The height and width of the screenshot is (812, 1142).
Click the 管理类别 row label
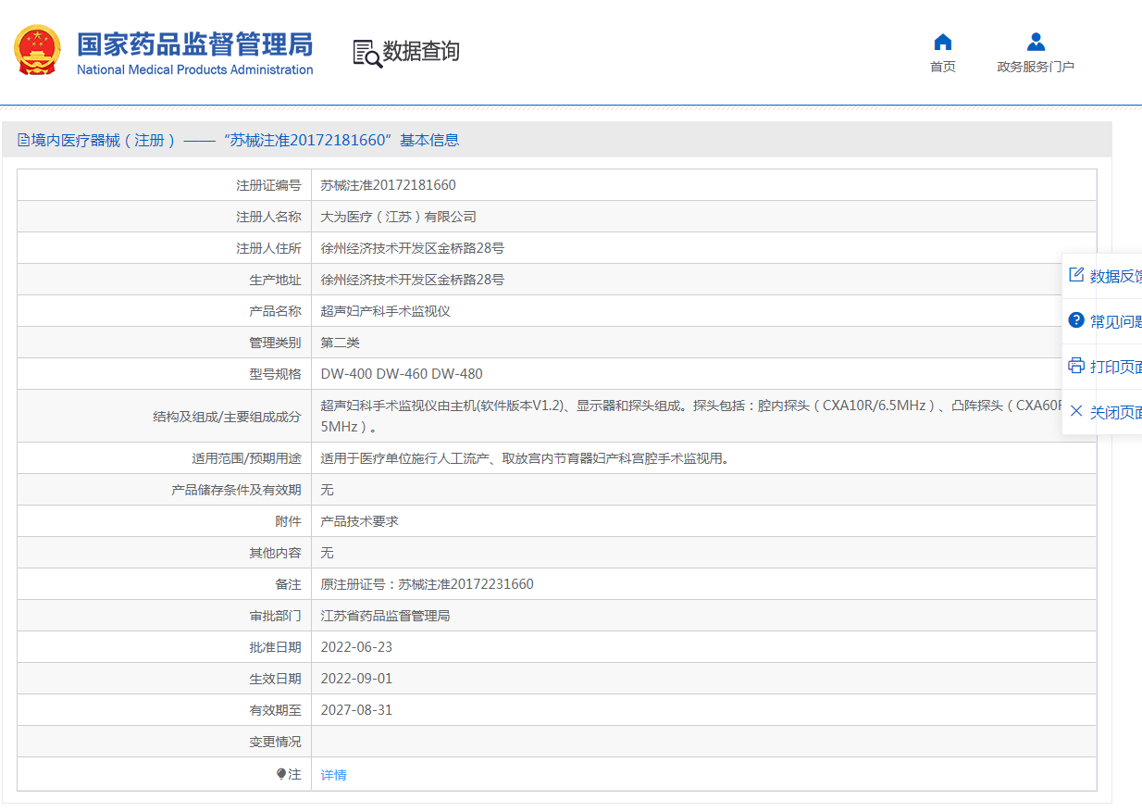(x=276, y=343)
